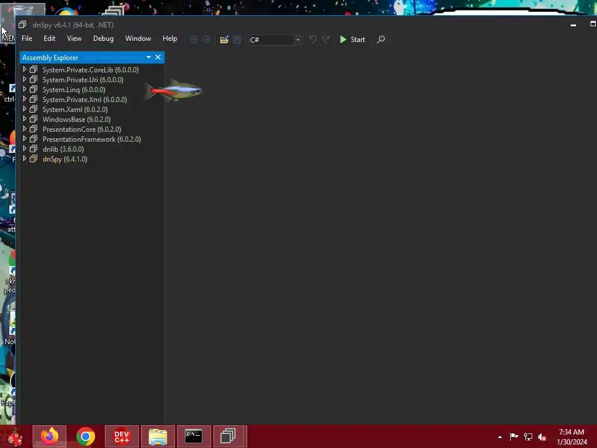Image resolution: width=597 pixels, height=448 pixels.
Task: Click yellow assembly icon beside dnSpy
Action: [x=33, y=159]
